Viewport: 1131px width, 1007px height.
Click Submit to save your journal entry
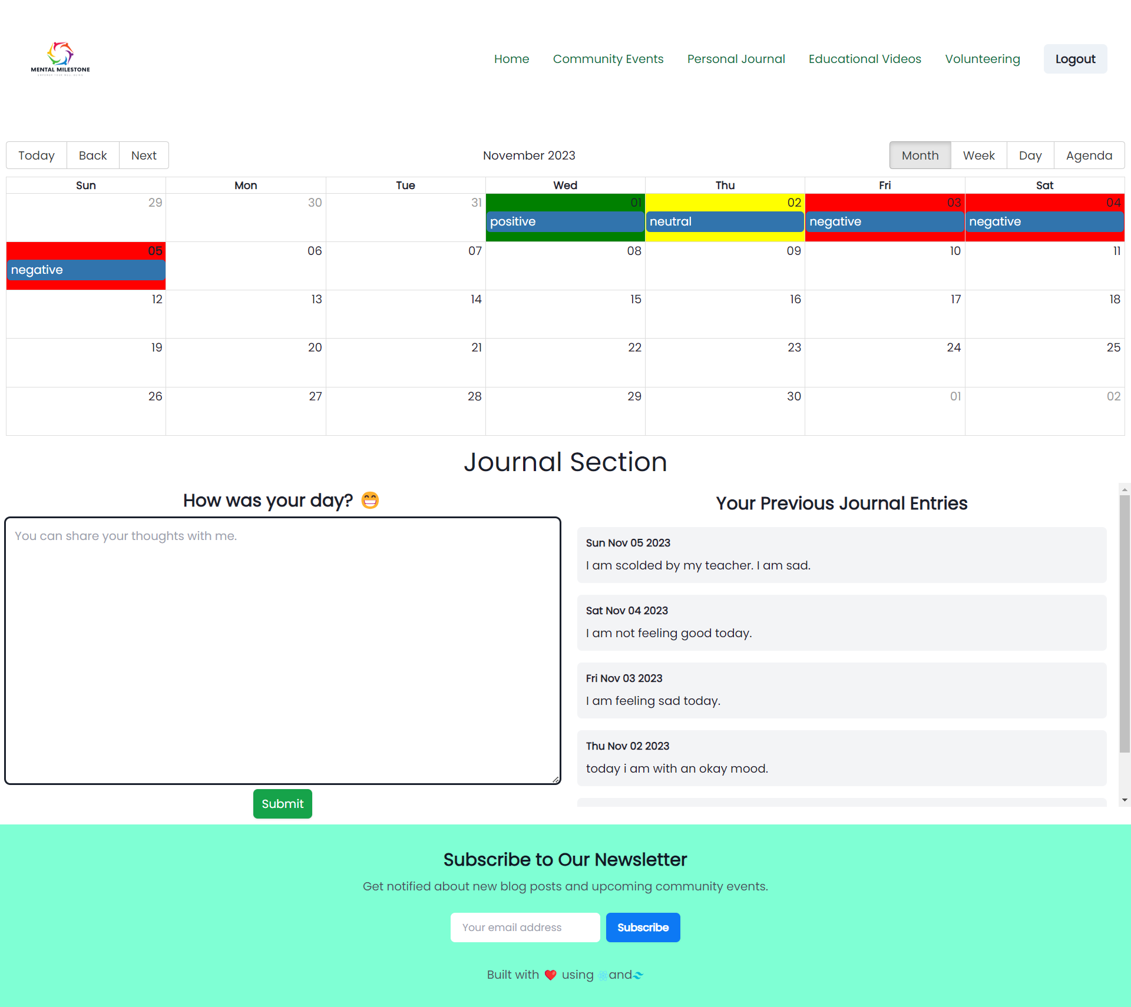point(282,803)
